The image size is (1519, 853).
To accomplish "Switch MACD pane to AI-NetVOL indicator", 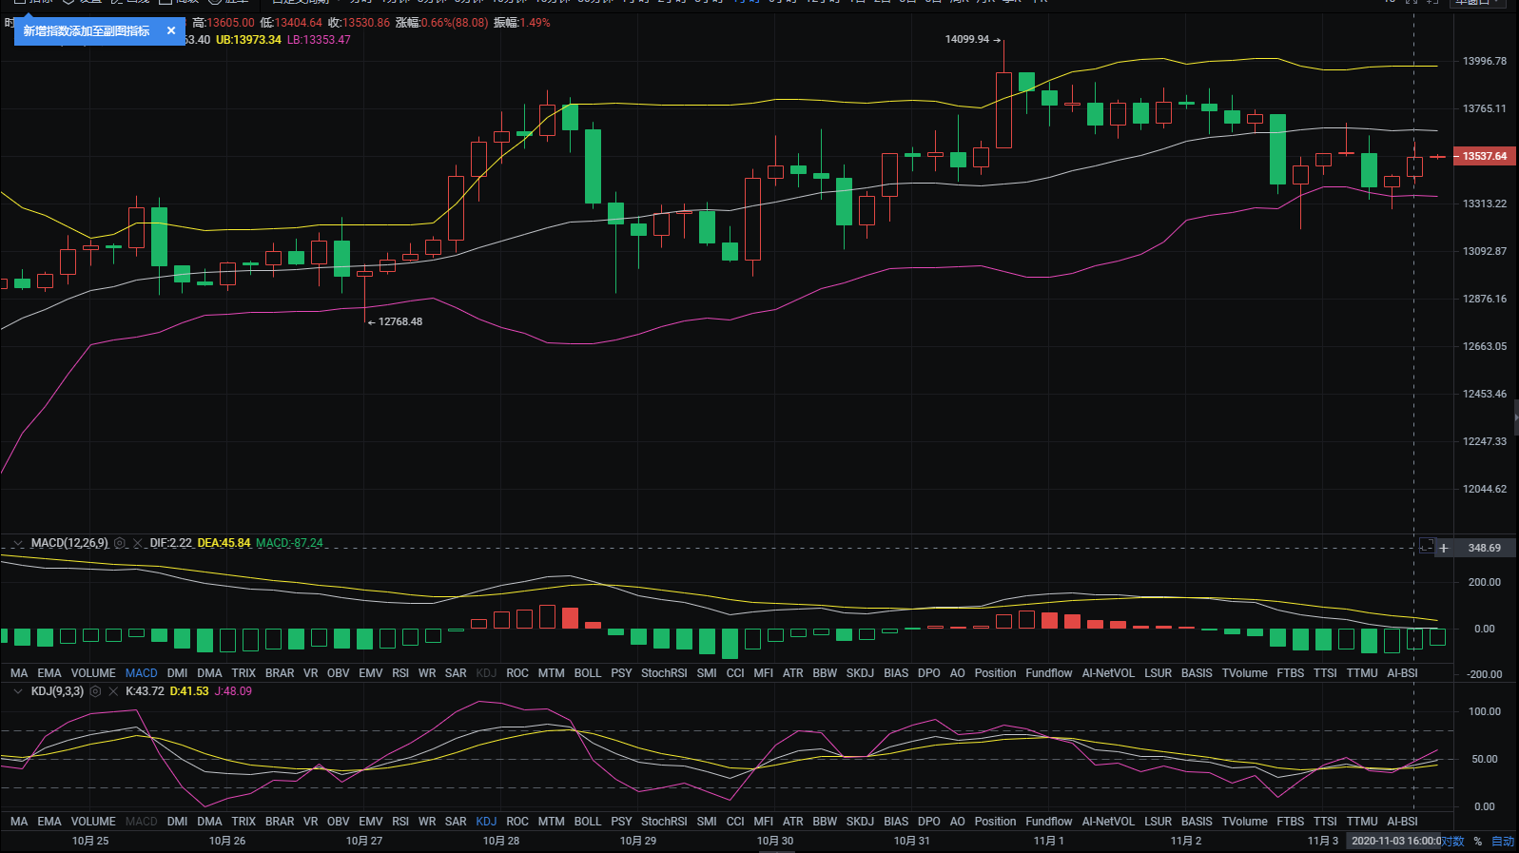I will pyautogui.click(x=1108, y=673).
